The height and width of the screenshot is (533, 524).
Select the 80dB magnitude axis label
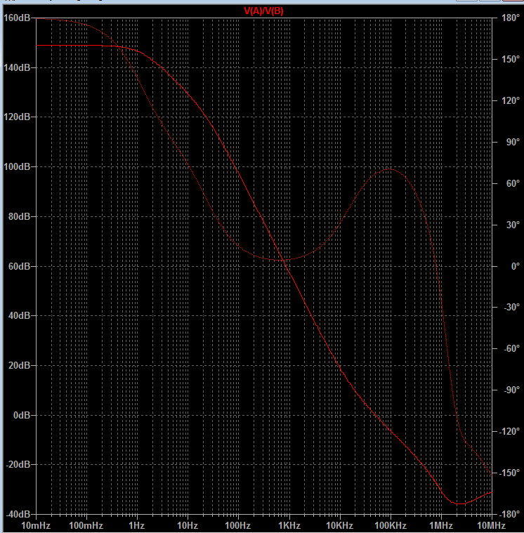[19, 216]
